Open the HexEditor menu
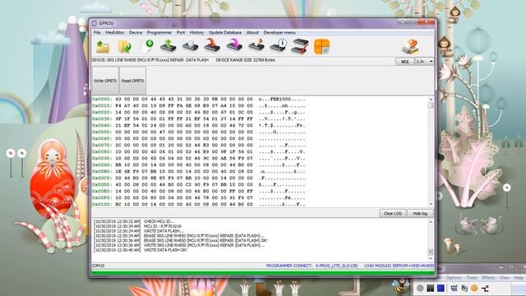 [x=115, y=33]
